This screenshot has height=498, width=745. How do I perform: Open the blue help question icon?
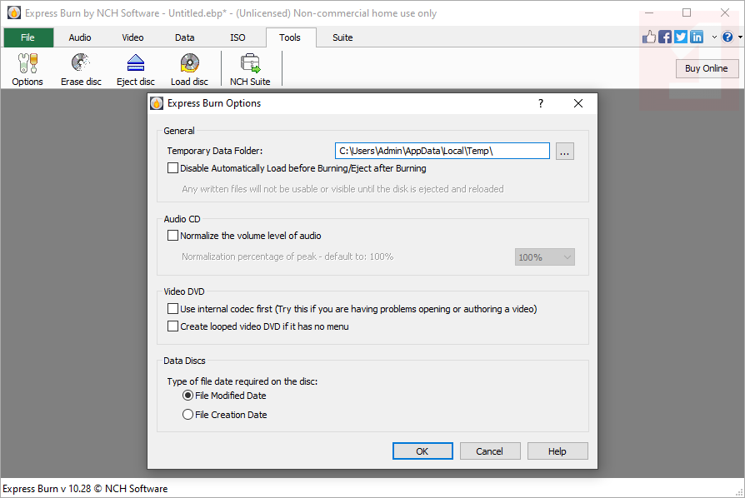(x=727, y=37)
